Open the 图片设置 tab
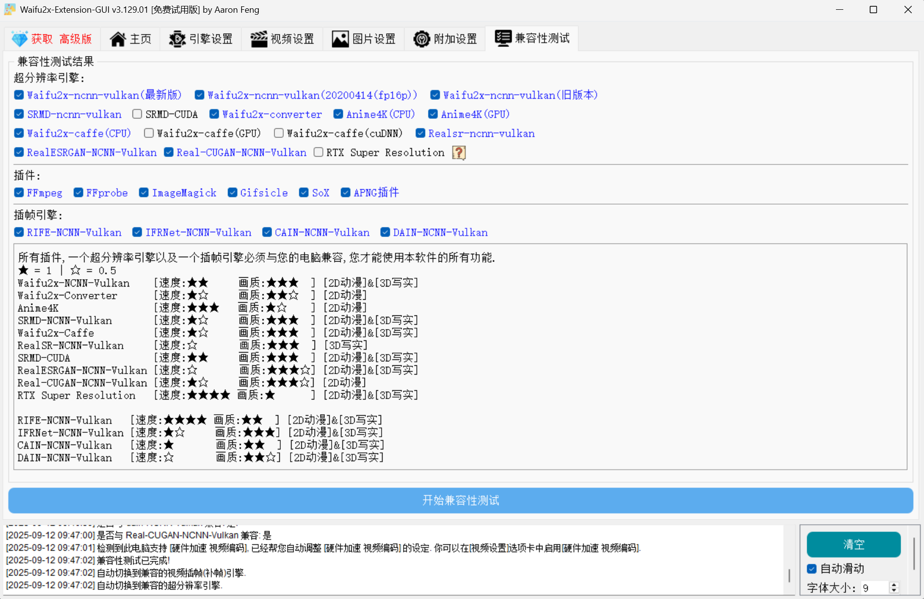 (x=364, y=39)
